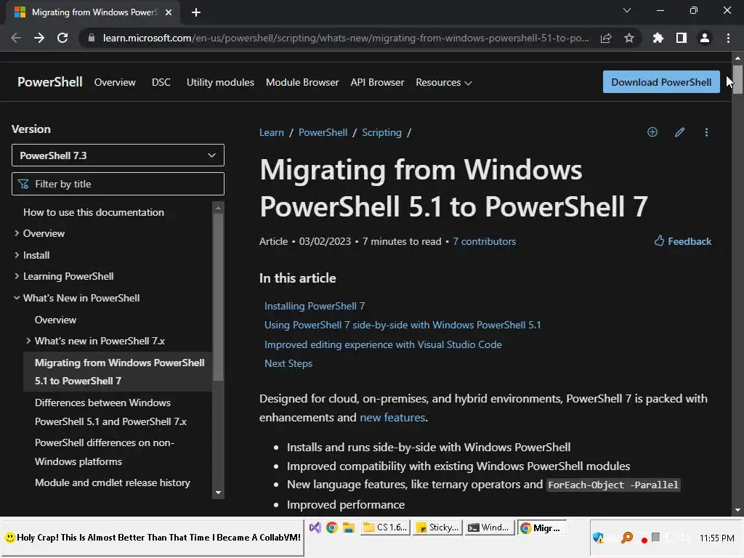Collapse What's New in PowerShell node

click(x=17, y=298)
